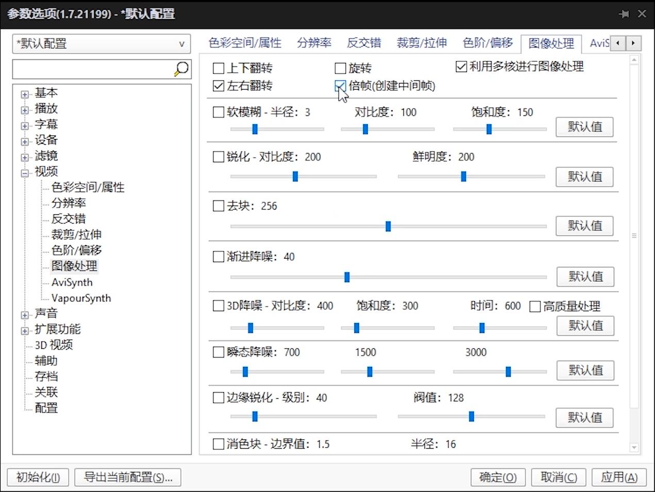Open the 反交错 tab
The height and width of the screenshot is (492, 655).
point(364,43)
